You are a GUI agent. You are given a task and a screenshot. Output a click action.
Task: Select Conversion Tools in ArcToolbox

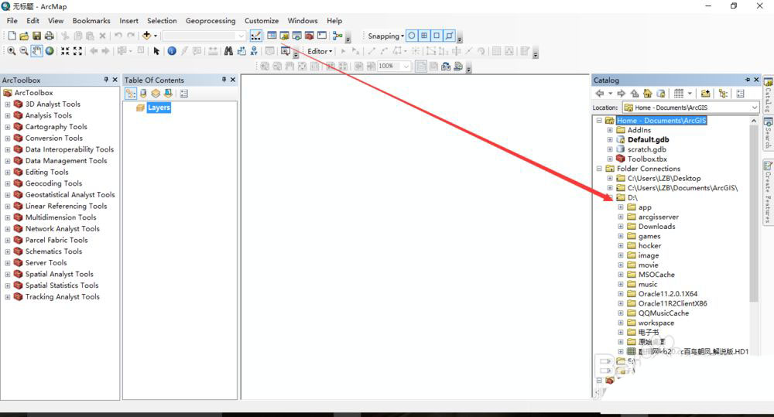[x=54, y=138]
